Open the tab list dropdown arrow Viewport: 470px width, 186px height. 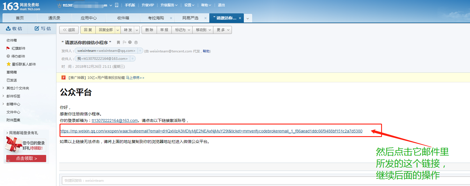click(x=248, y=18)
